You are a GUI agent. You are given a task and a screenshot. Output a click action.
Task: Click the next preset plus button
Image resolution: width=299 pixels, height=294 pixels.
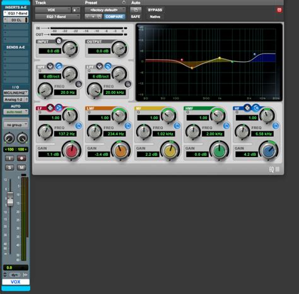coord(93,16)
